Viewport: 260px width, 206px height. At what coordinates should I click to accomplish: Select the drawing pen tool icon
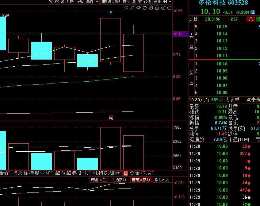pyautogui.click(x=132, y=8)
